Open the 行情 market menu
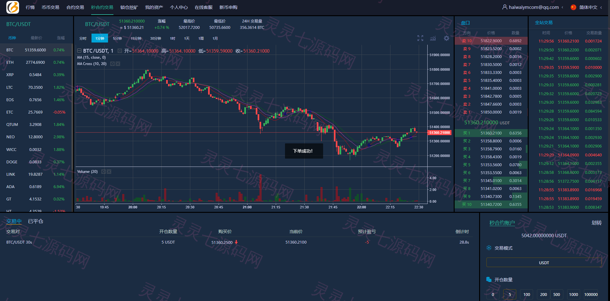The height and width of the screenshot is (301, 610). (30, 7)
